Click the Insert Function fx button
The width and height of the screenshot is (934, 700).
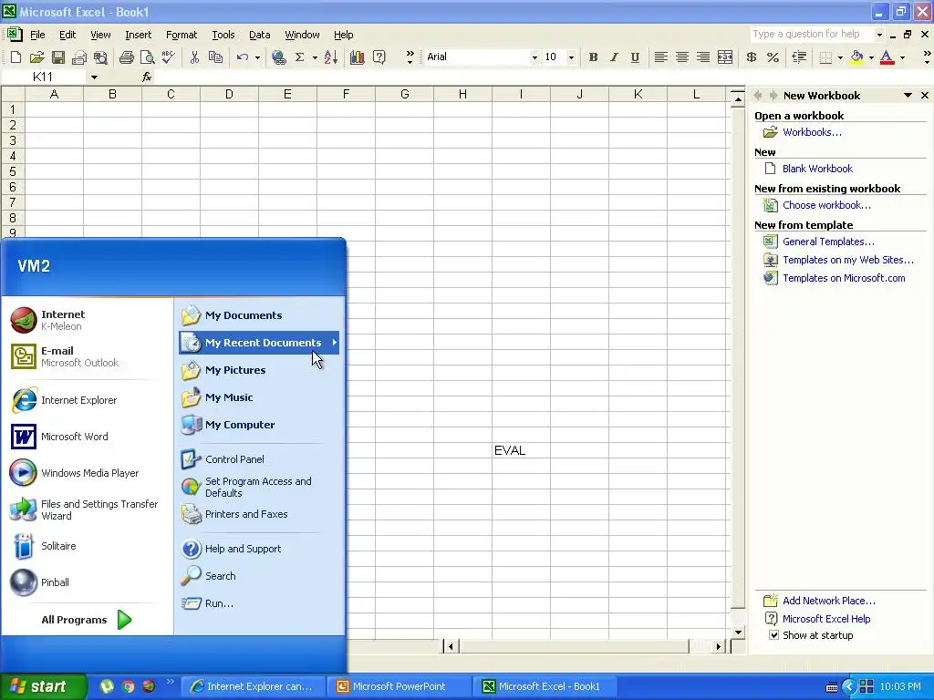click(x=147, y=77)
